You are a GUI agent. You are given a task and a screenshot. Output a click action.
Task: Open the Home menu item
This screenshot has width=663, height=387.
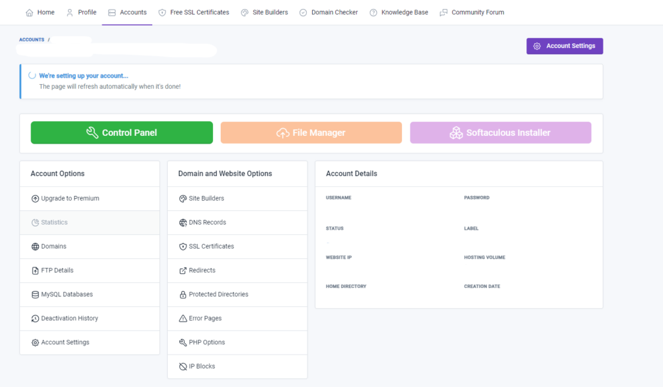[x=40, y=12]
